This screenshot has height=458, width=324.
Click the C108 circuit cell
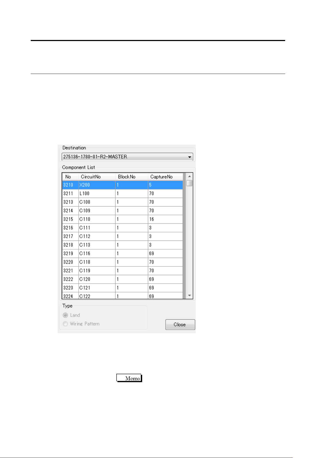pos(97,202)
